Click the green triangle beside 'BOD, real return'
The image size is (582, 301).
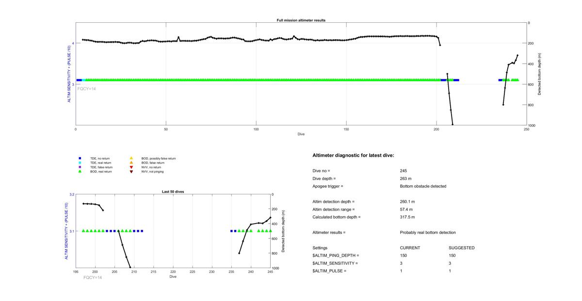tap(80, 171)
